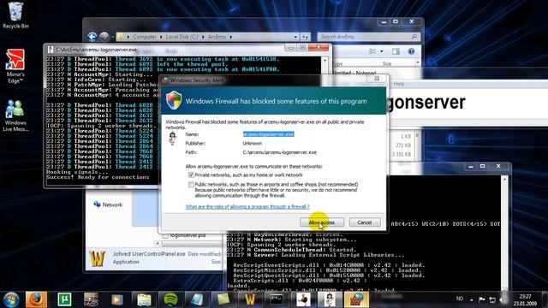Toggle the Explorer preview pane icon
This screenshot has width=548, height=308.
396,51
